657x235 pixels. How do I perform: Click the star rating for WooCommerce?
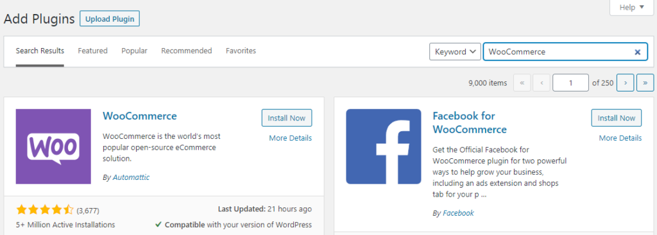(x=45, y=210)
